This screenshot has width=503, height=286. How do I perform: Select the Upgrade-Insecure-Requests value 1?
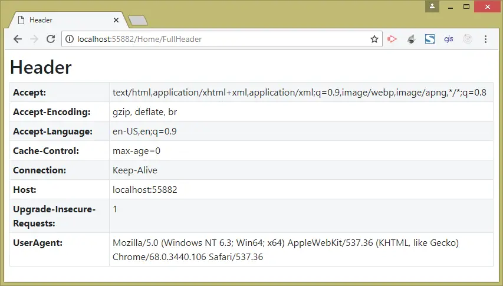click(x=115, y=209)
